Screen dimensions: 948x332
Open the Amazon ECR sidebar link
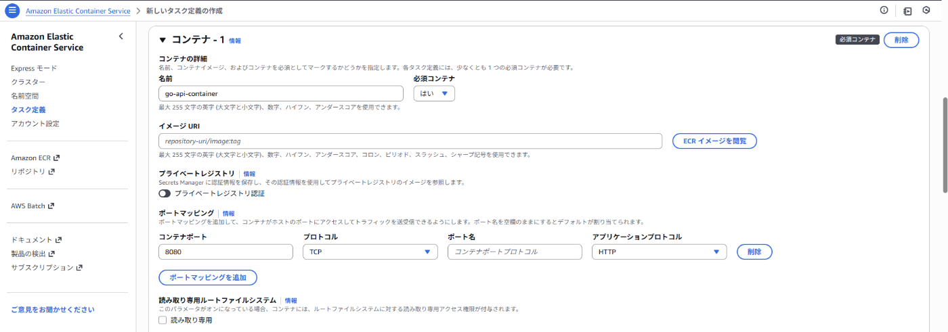(30, 158)
